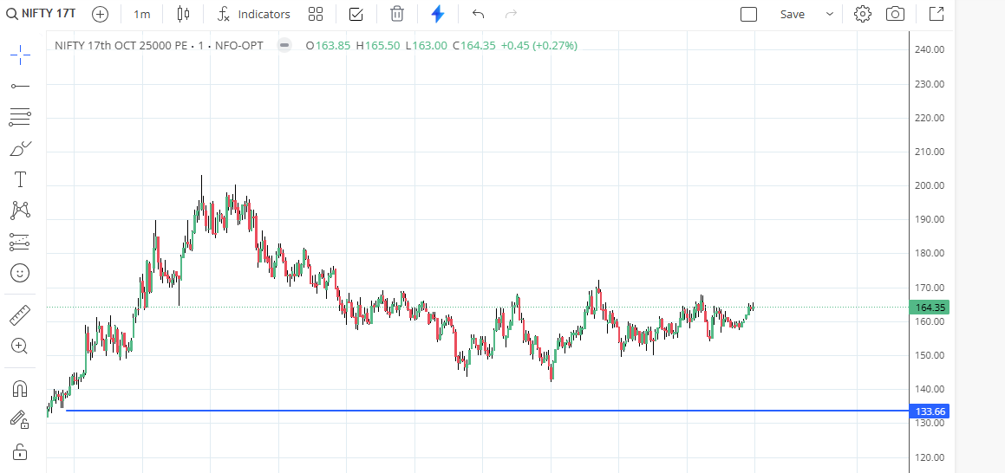Viewport: 1005px width, 473px height.
Task: Click the +0.45 (+0.27%) change value
Action: [539, 45]
